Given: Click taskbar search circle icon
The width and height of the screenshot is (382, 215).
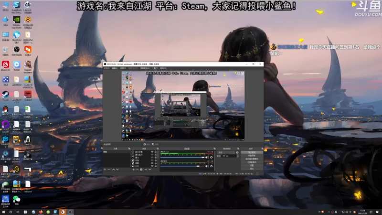Looking at the screenshot, I should pos(11,212).
